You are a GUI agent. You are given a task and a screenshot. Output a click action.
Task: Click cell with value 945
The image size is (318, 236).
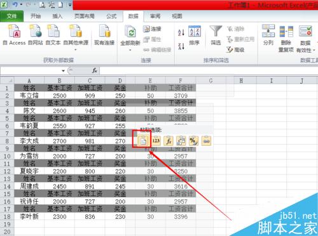(x=90, y=110)
